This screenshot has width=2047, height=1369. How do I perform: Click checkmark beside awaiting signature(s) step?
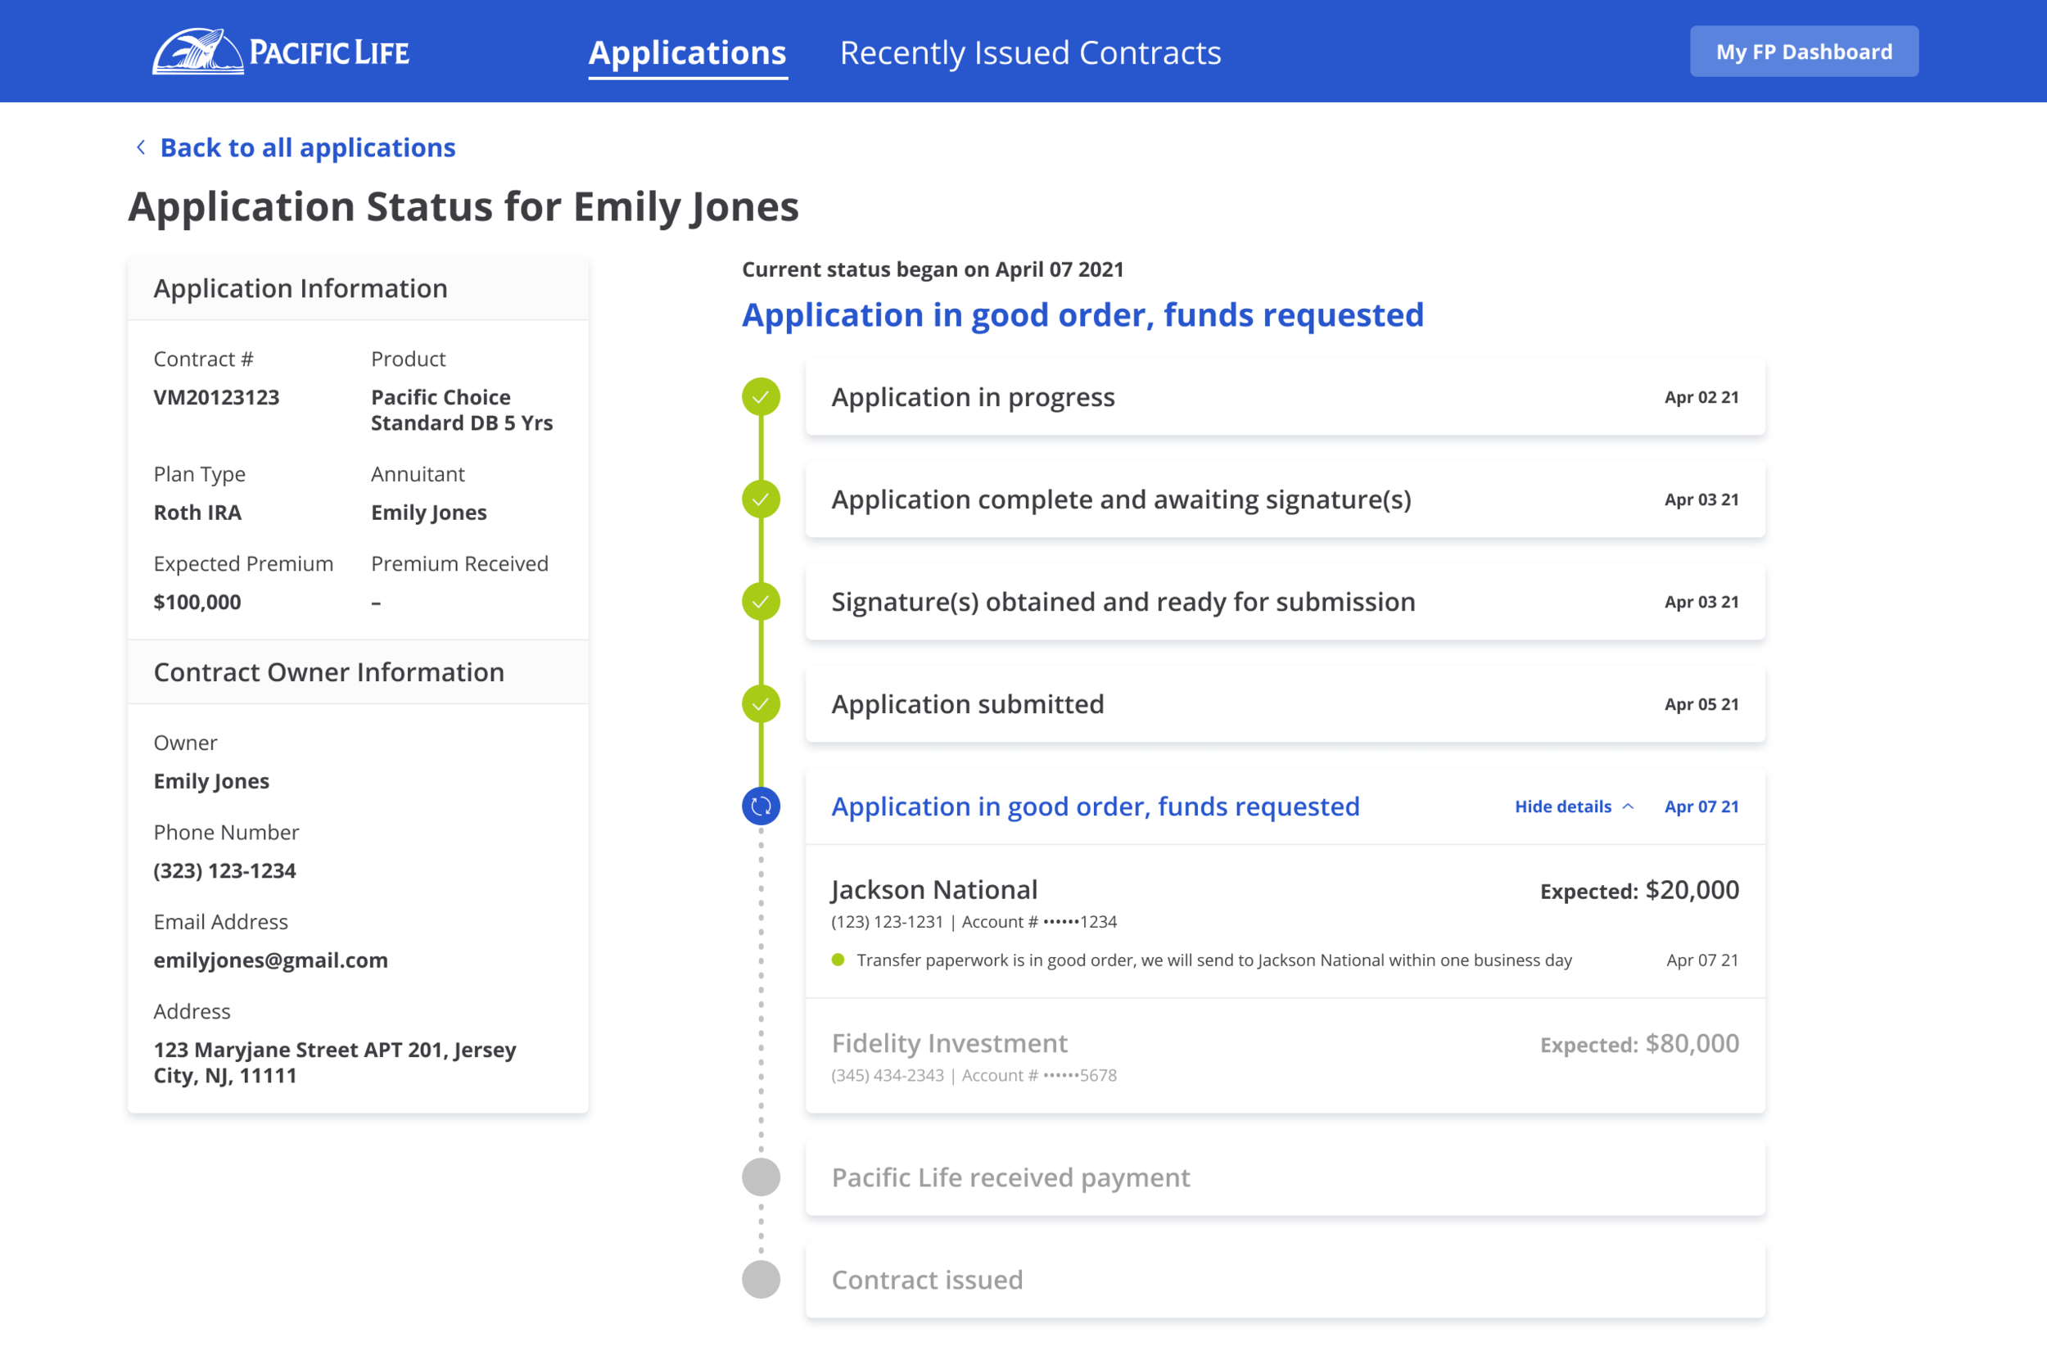(761, 499)
